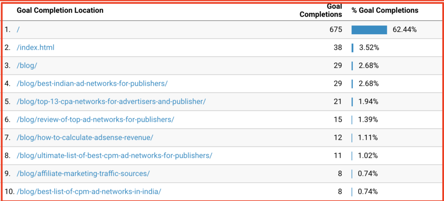Open ultimate-list-of-best-cpm-ad-networks link
Viewport: 444px width, 201px height.
tap(114, 156)
